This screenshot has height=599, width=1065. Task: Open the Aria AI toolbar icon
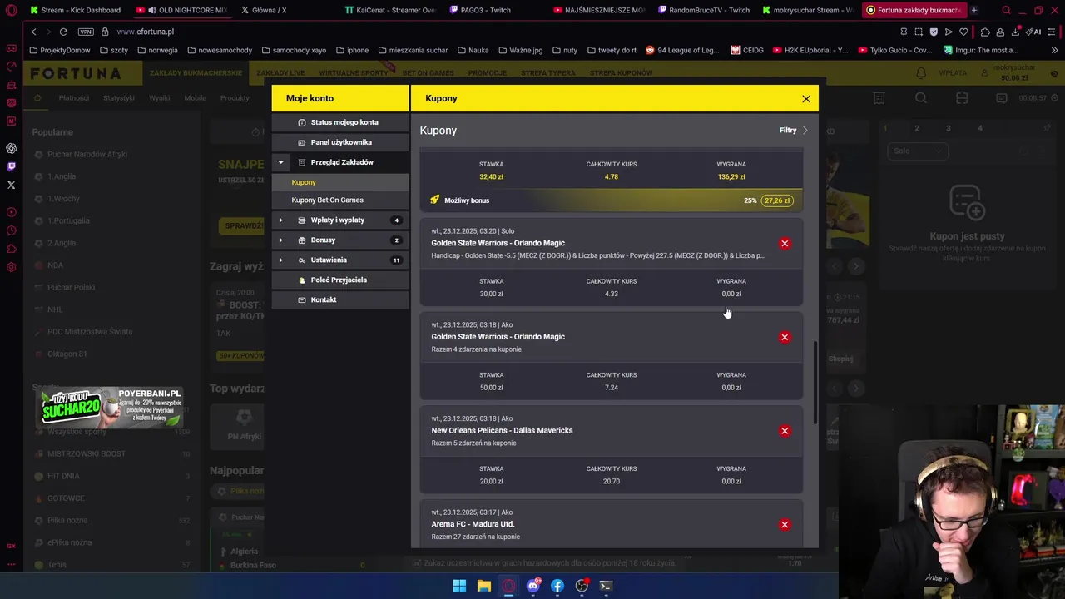click(1034, 32)
